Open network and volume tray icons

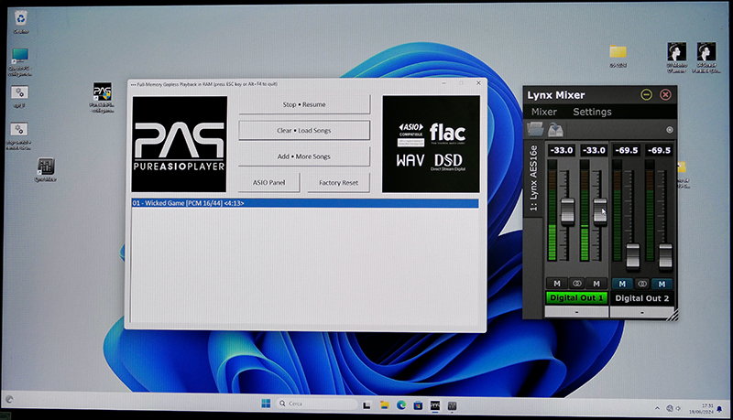tap(673, 408)
